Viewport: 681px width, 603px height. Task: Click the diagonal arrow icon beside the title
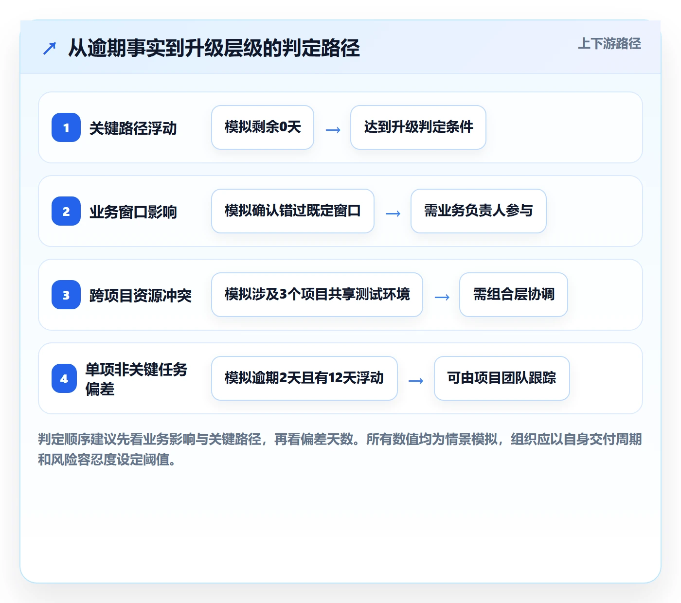tap(50, 48)
